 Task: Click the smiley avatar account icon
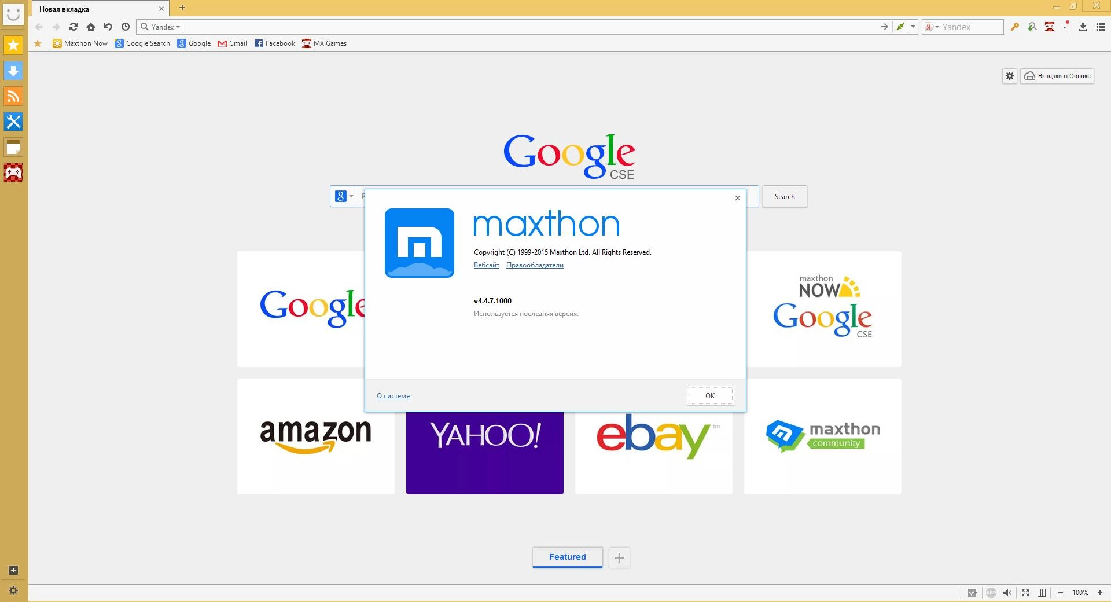point(13,13)
